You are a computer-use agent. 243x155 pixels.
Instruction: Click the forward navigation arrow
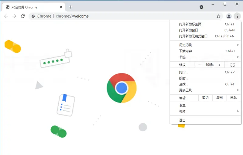pyautogui.click(x=14, y=16)
